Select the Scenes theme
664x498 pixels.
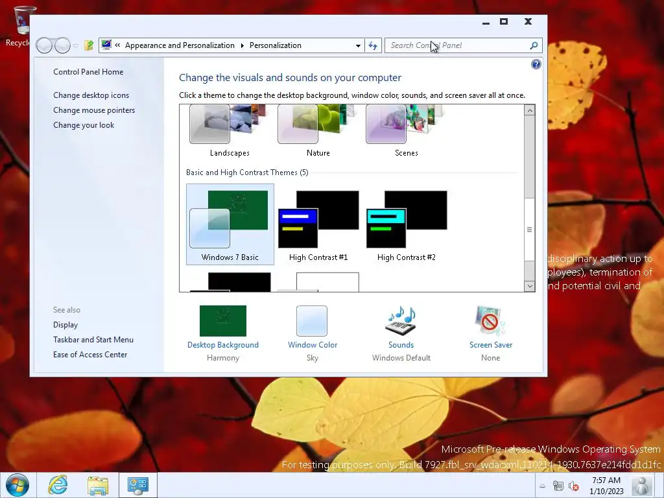406,131
